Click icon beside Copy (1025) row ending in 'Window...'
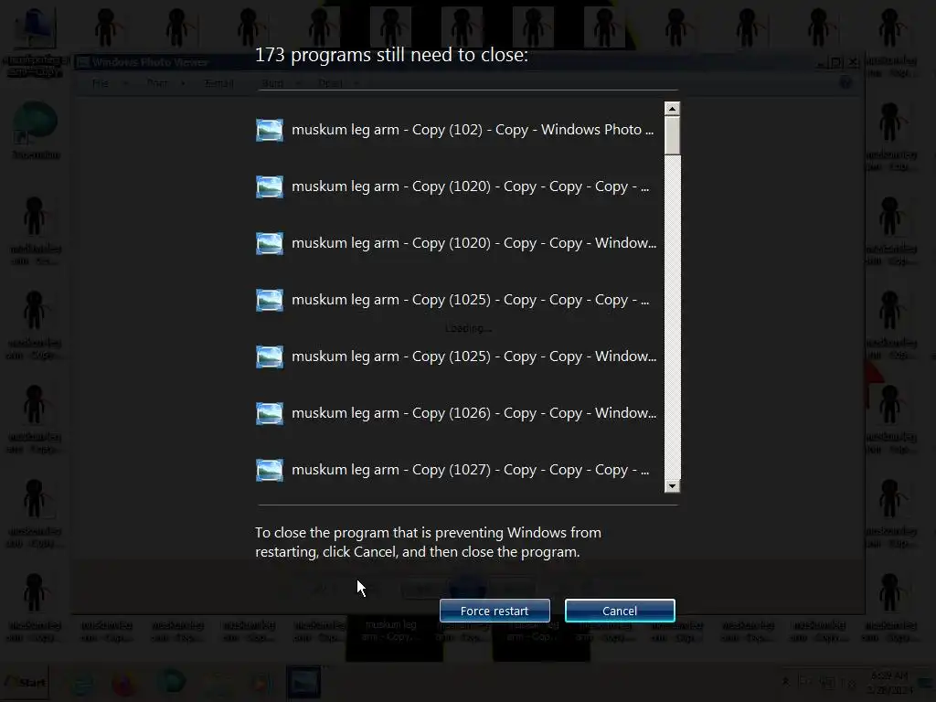 pyautogui.click(x=270, y=357)
